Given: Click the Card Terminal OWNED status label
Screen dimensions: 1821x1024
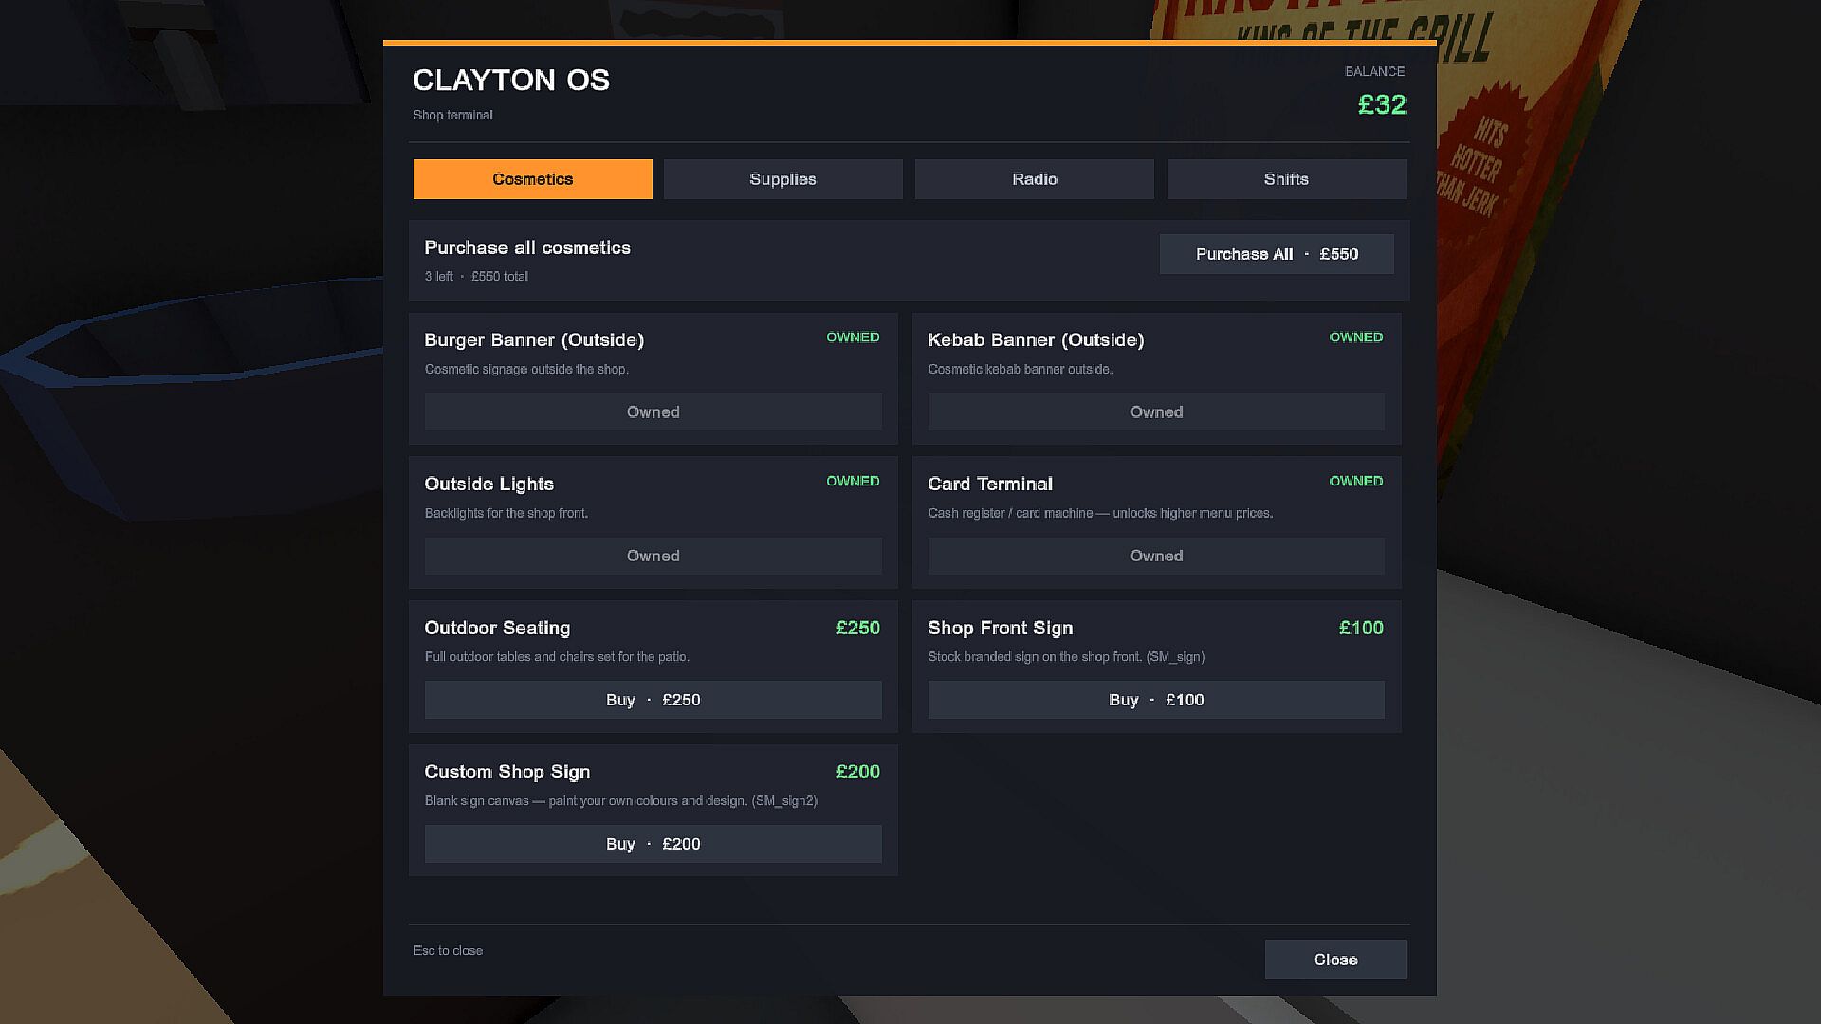Looking at the screenshot, I should (1356, 481).
